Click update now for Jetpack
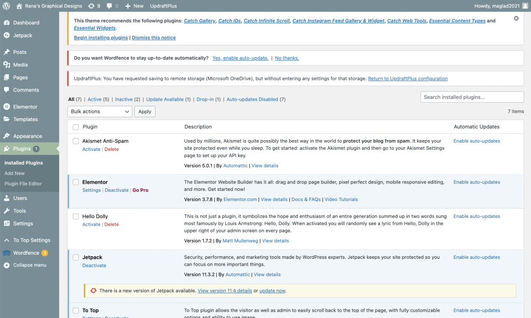 (272, 291)
